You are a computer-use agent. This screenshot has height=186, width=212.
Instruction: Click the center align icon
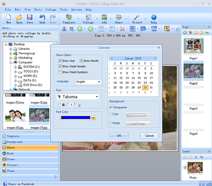132,28
